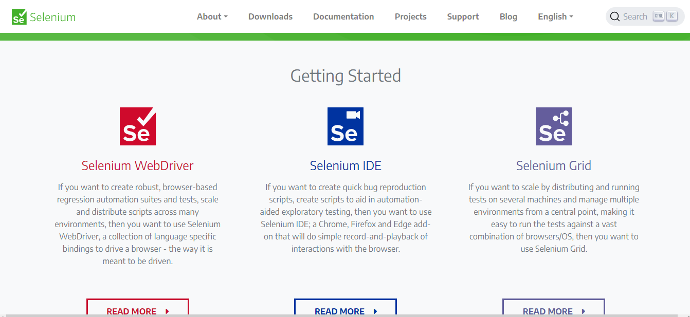Image resolution: width=690 pixels, height=317 pixels.
Task: Click the arrow on IDE READ MORE button
Action: [x=375, y=311]
